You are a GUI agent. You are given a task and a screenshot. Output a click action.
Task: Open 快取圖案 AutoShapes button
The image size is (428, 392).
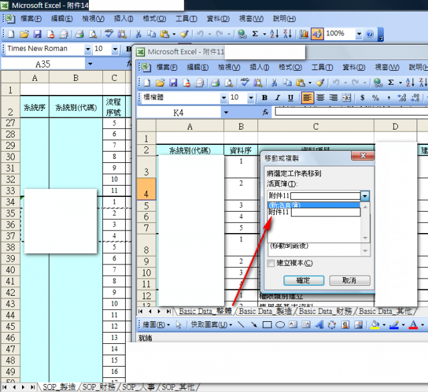pos(211,325)
